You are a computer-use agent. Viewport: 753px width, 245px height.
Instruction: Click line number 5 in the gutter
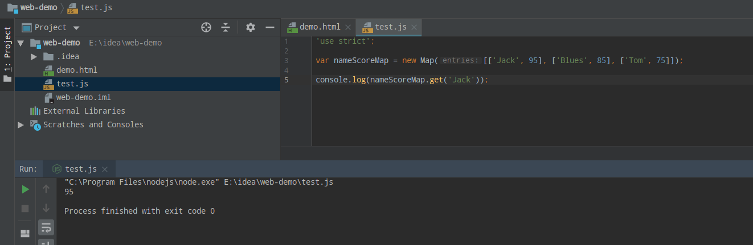click(286, 80)
